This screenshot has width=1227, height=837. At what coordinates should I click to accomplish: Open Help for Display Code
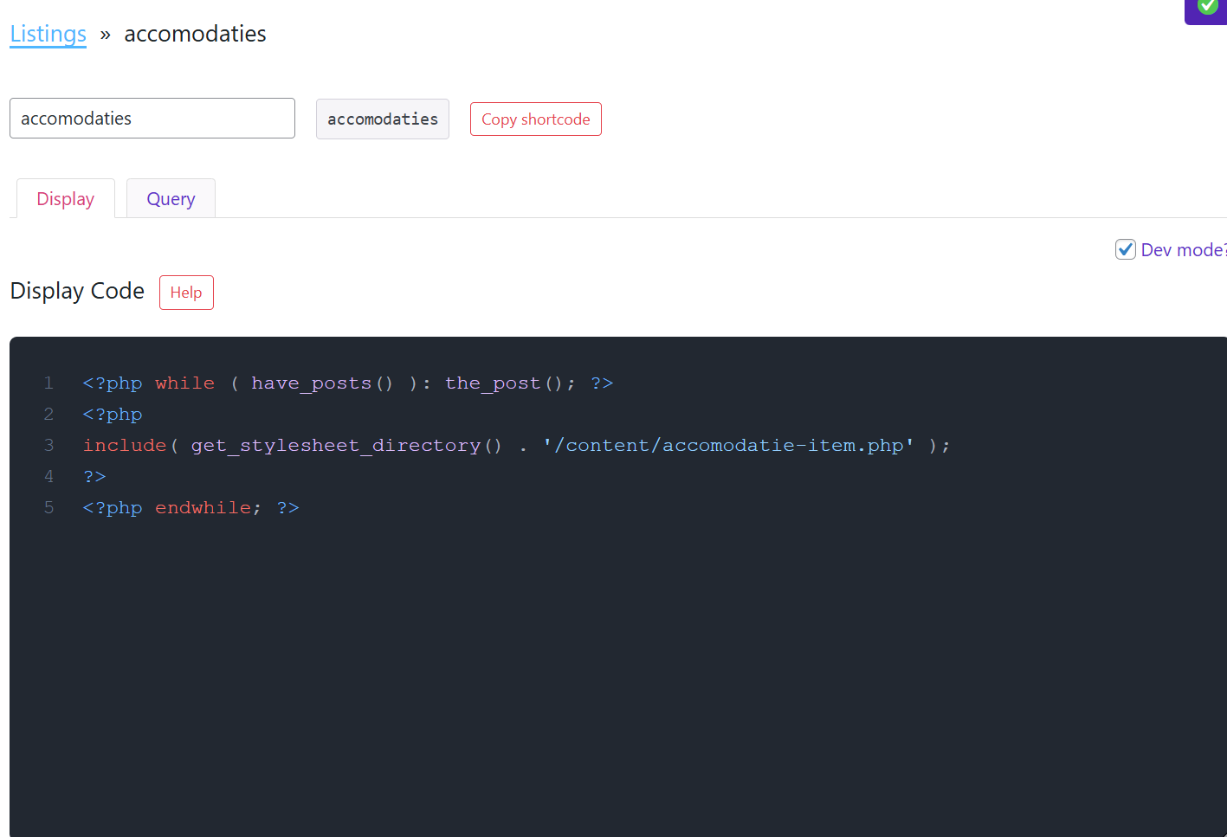pyautogui.click(x=186, y=293)
